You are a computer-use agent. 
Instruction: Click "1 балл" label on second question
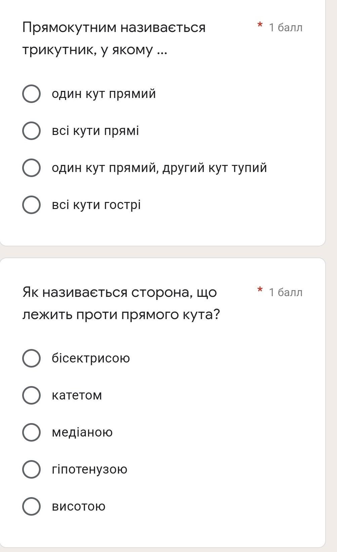click(x=286, y=292)
